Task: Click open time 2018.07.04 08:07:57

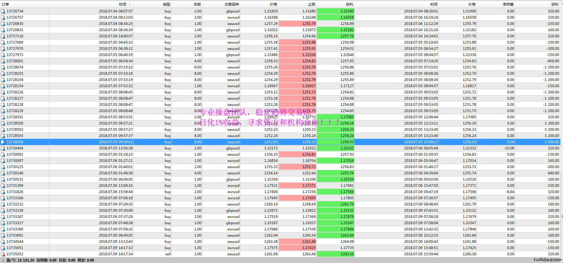Action: click(x=116, y=11)
